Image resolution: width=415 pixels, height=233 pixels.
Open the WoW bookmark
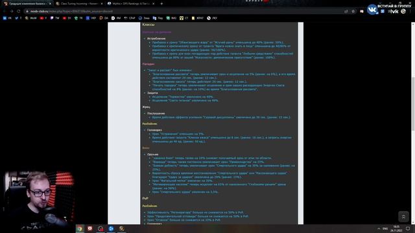(30, 18)
